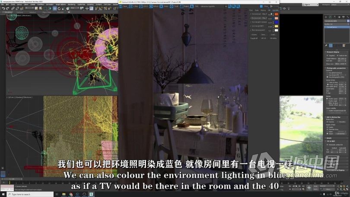Open the Sign In dropdown

(310, 4)
